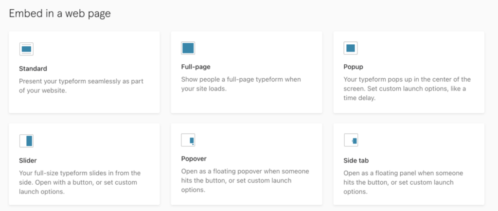498x211 pixels.
Task: Choose the Popover title label
Action: point(194,158)
